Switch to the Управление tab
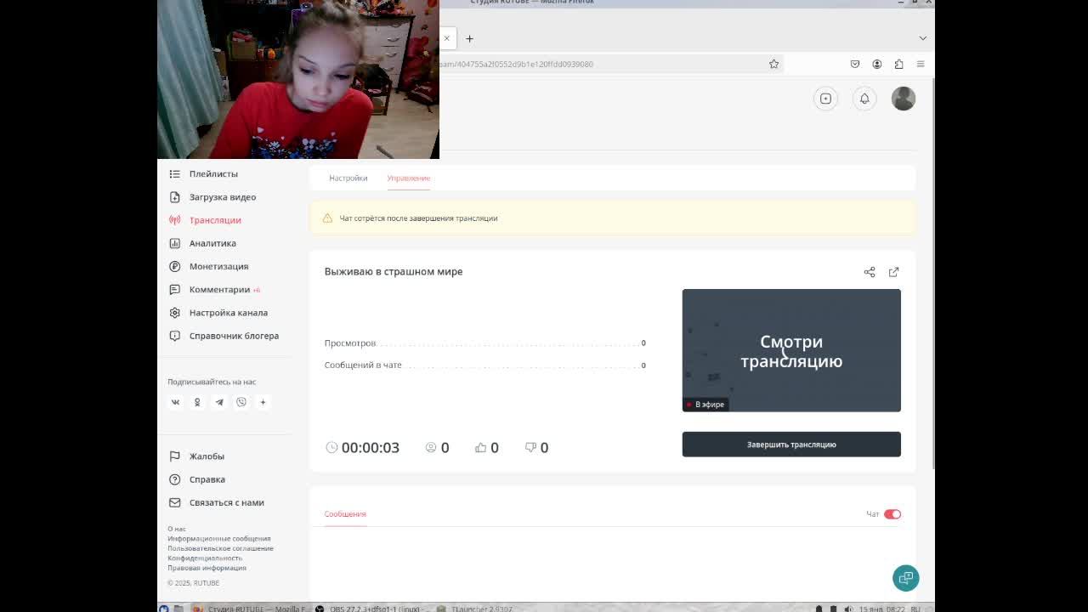Image resolution: width=1088 pixels, height=612 pixels. pos(408,178)
